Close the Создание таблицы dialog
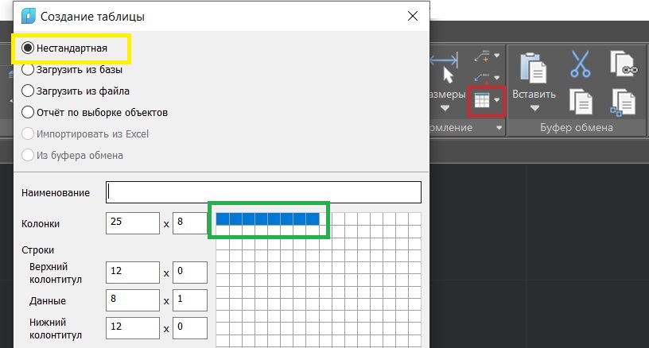Image resolution: width=649 pixels, height=348 pixels. pyautogui.click(x=411, y=16)
